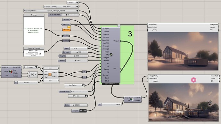Click the ControlNET component center icon
Image resolution: width=221 pixels, height=124 pixels.
pos(111,55)
